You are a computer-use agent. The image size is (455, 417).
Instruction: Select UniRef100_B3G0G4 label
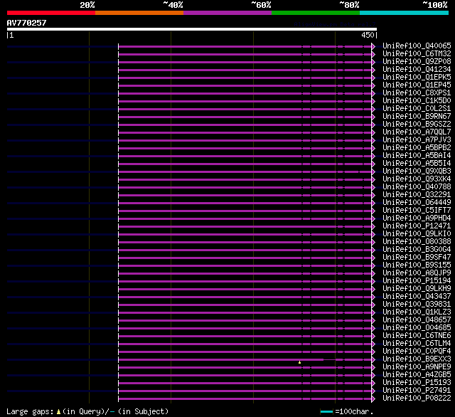point(417,250)
